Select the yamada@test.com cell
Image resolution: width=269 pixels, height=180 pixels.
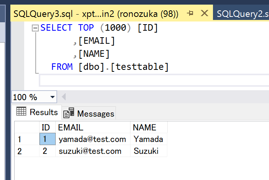point(92,139)
